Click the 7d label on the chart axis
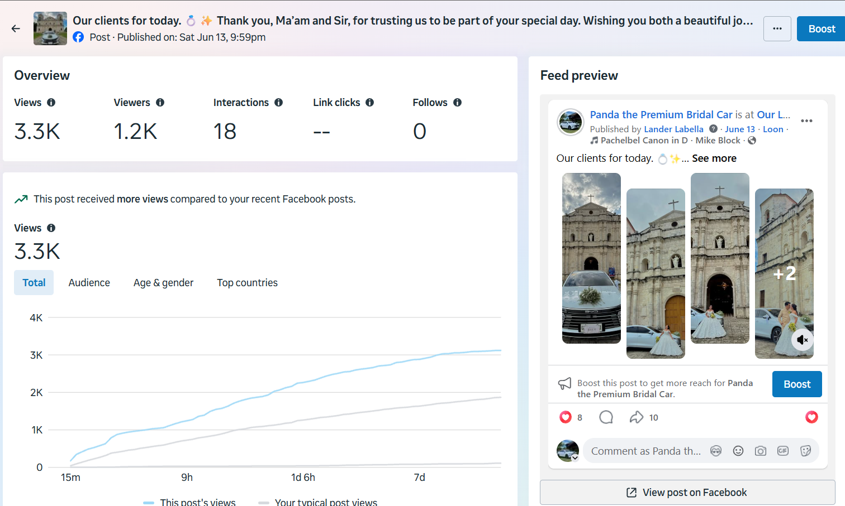Screen dimensions: 845x506 pos(420,478)
